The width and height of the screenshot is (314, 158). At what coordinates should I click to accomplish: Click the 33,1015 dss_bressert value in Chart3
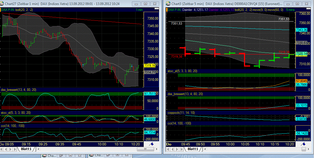coord(301,105)
